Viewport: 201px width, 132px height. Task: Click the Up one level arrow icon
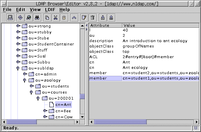[74, 18]
